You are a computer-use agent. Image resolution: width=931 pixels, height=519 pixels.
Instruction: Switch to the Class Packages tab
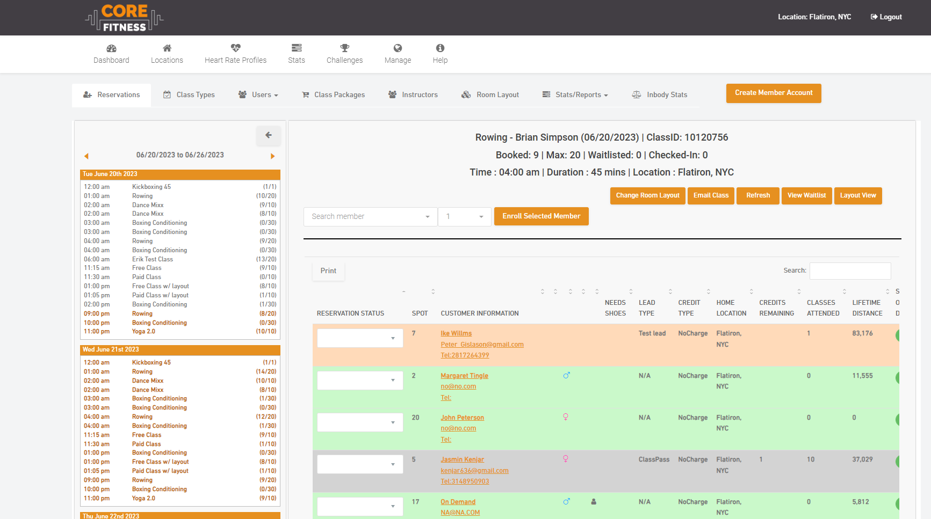334,95
